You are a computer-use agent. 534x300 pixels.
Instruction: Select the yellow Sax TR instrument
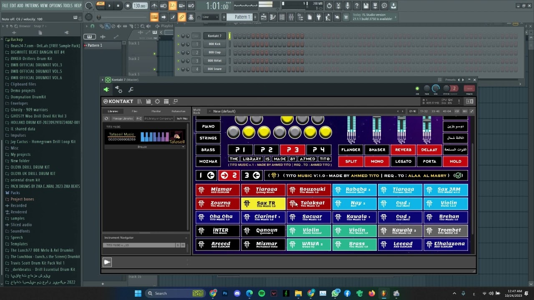(x=263, y=204)
